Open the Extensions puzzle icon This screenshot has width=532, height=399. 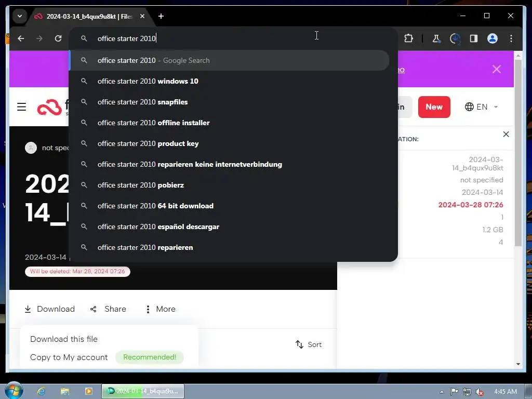409,38
